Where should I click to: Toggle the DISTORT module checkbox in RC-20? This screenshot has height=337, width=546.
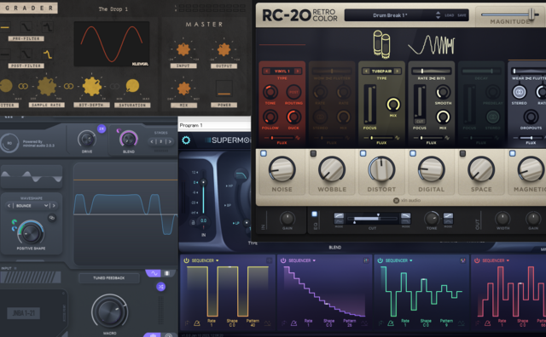(363, 153)
